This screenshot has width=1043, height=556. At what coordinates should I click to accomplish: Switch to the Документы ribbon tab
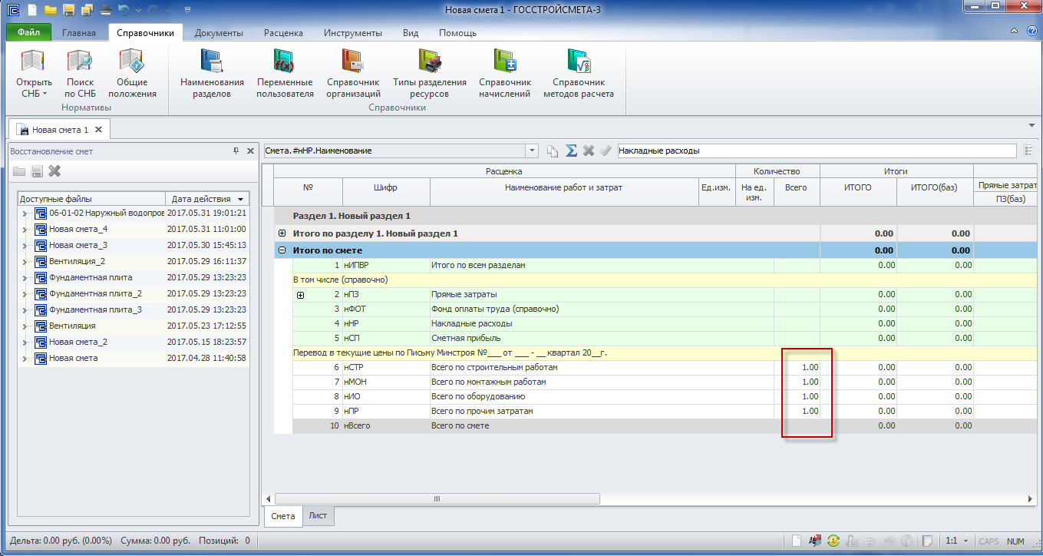[219, 33]
